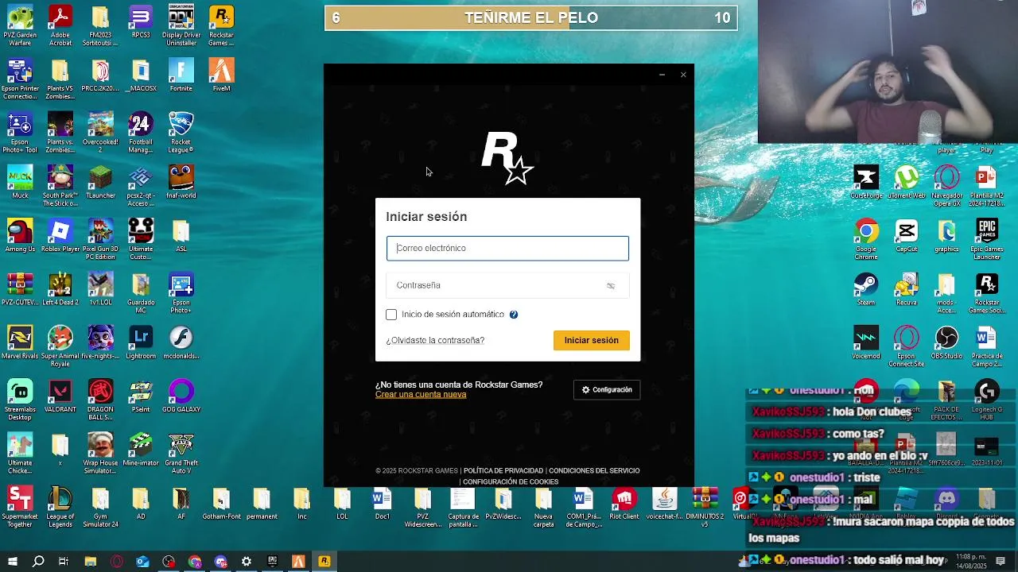Image resolution: width=1018 pixels, height=572 pixels.
Task: Open the Configuración button in the launcher
Action: tap(607, 390)
